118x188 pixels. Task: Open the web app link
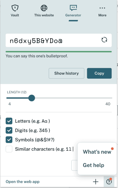click(x=23, y=182)
